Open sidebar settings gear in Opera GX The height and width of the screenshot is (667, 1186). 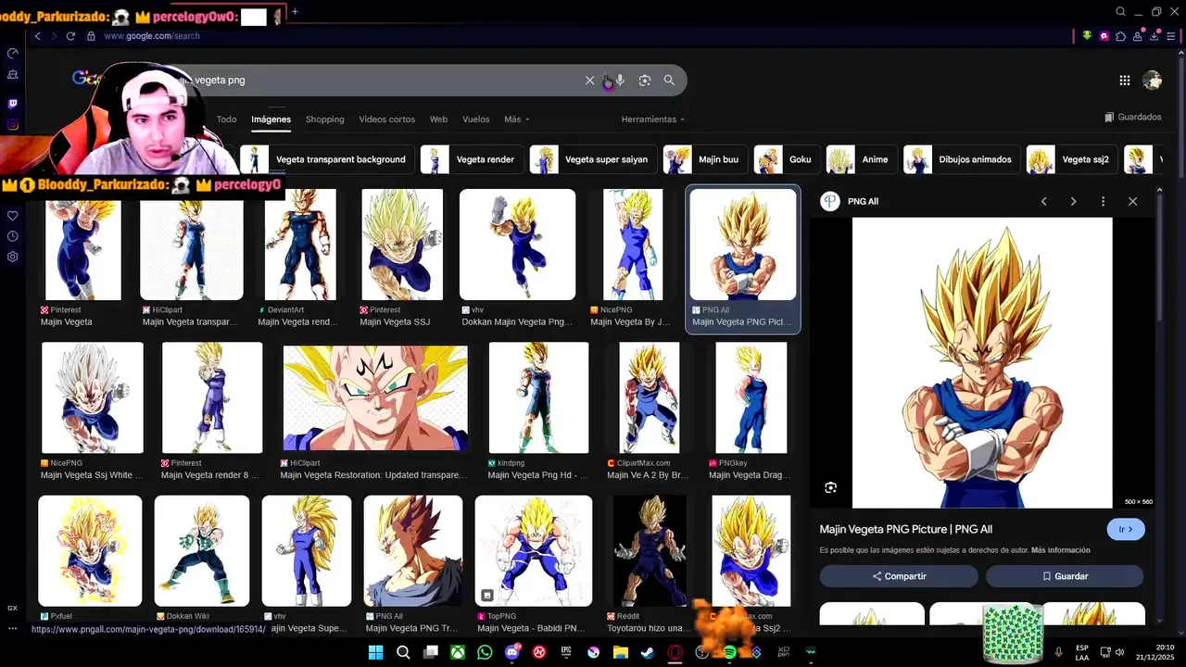(13, 257)
